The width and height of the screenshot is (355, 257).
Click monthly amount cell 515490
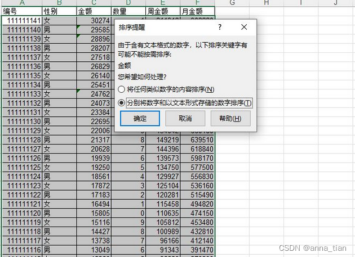point(197,195)
